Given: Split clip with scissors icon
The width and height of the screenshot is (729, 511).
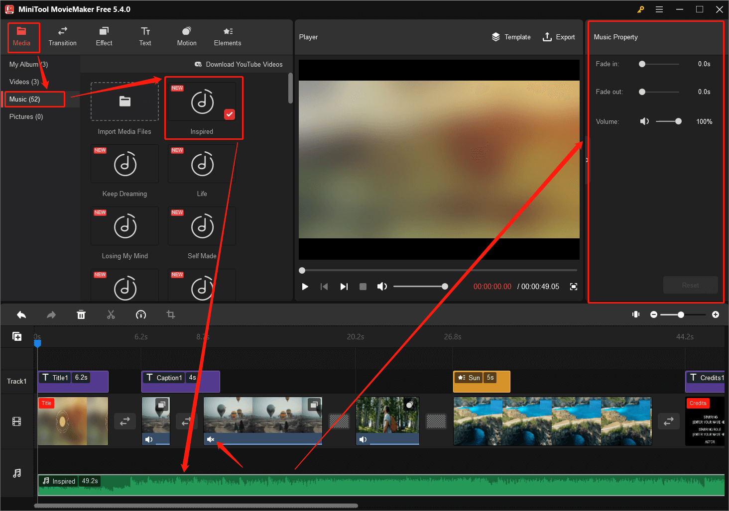Looking at the screenshot, I should pos(111,314).
